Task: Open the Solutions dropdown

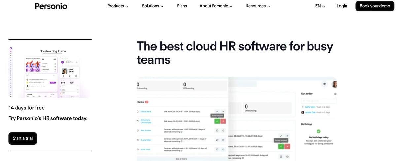Action: (152, 6)
